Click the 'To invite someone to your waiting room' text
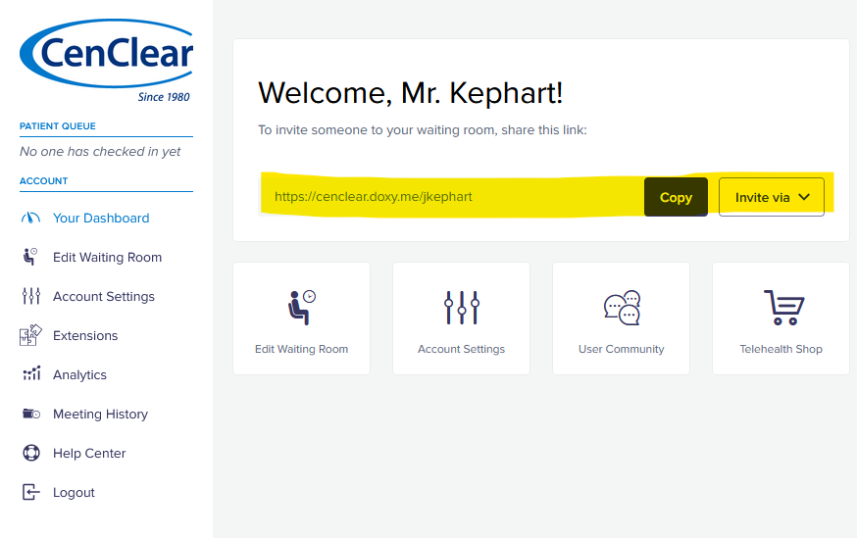The image size is (857, 538). click(x=423, y=130)
